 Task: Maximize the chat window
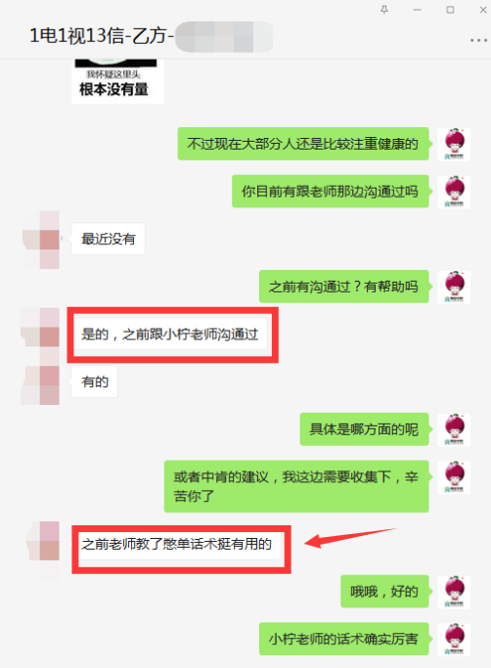coord(450,10)
